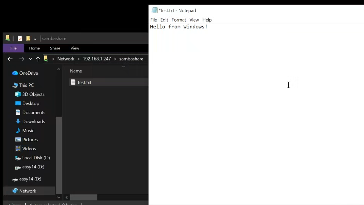Expand the Network breadcrumb chevron in address bar
The width and height of the screenshot is (364, 205).
(79, 59)
